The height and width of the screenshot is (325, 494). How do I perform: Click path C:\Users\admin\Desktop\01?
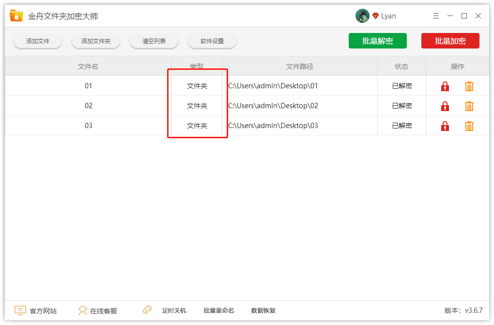[x=273, y=86]
